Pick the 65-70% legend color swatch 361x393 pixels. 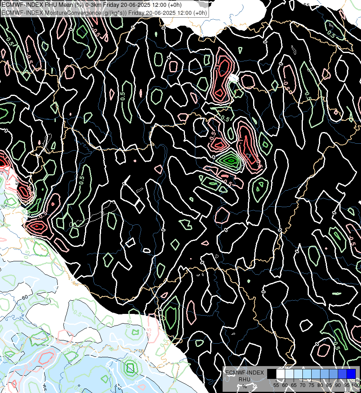[298, 374]
